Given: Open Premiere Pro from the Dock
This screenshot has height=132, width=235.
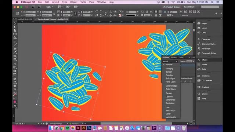Looking at the screenshot, I should [154, 128].
